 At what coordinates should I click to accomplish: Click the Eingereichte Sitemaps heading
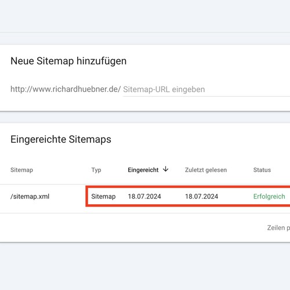61,139
